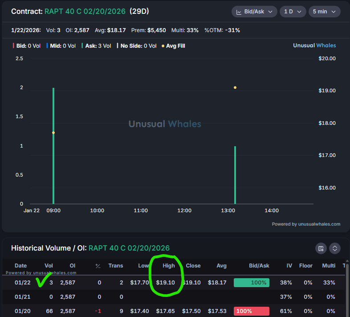Click the $17.53 Avg cell
The height and width of the screenshot is (317, 350).
(x=217, y=311)
